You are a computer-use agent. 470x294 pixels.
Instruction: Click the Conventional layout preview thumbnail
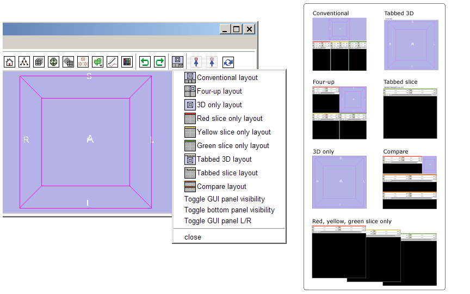pos(339,44)
